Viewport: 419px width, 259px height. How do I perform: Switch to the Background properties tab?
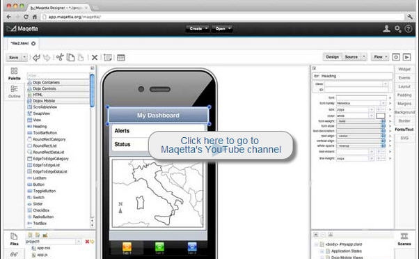point(404,112)
